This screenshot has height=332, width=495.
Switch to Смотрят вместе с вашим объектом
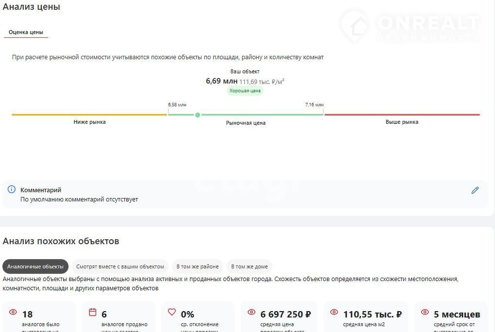click(120, 266)
